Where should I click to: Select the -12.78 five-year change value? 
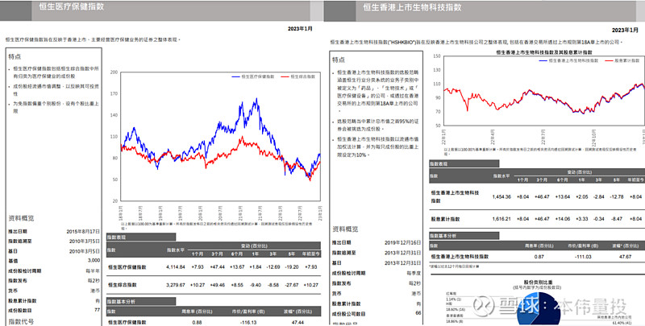tap(617, 197)
